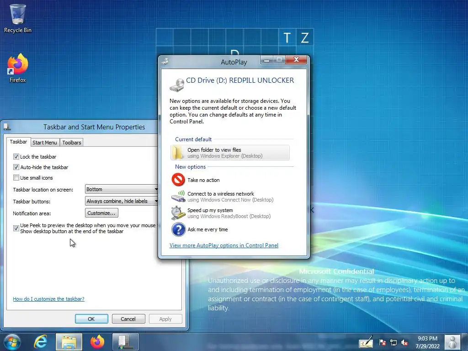Screen dimensions: 468x351
Task: Toggle Use Peek to preview desktop checkbox
Action: [16, 229]
